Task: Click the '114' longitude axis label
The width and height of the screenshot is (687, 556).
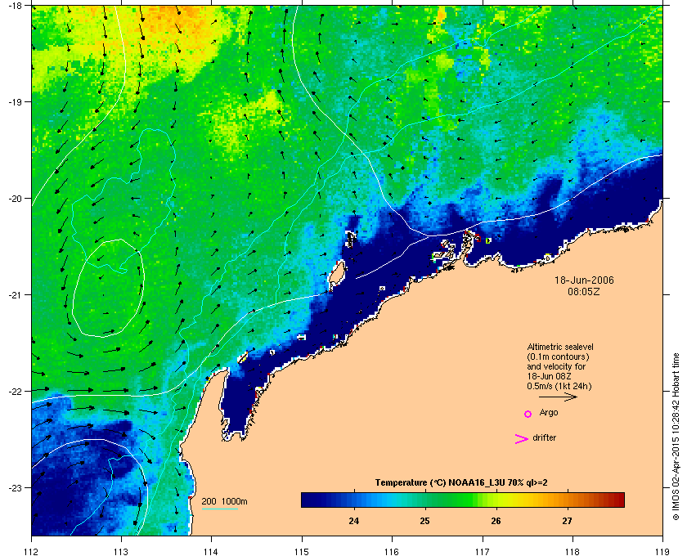Action: coord(211,551)
